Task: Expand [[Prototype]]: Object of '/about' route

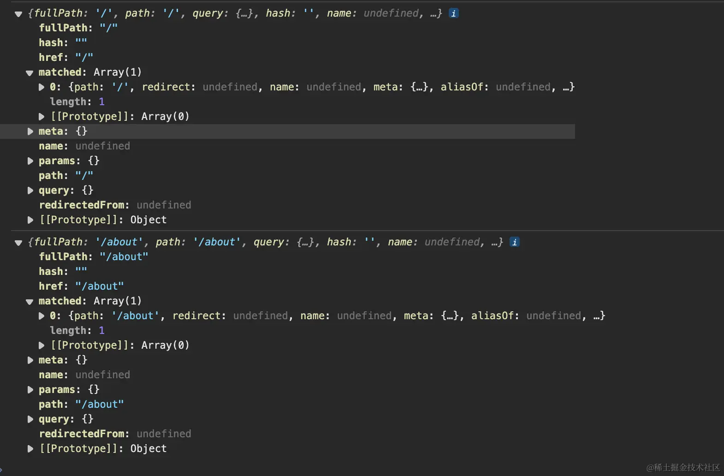Action: (x=30, y=449)
